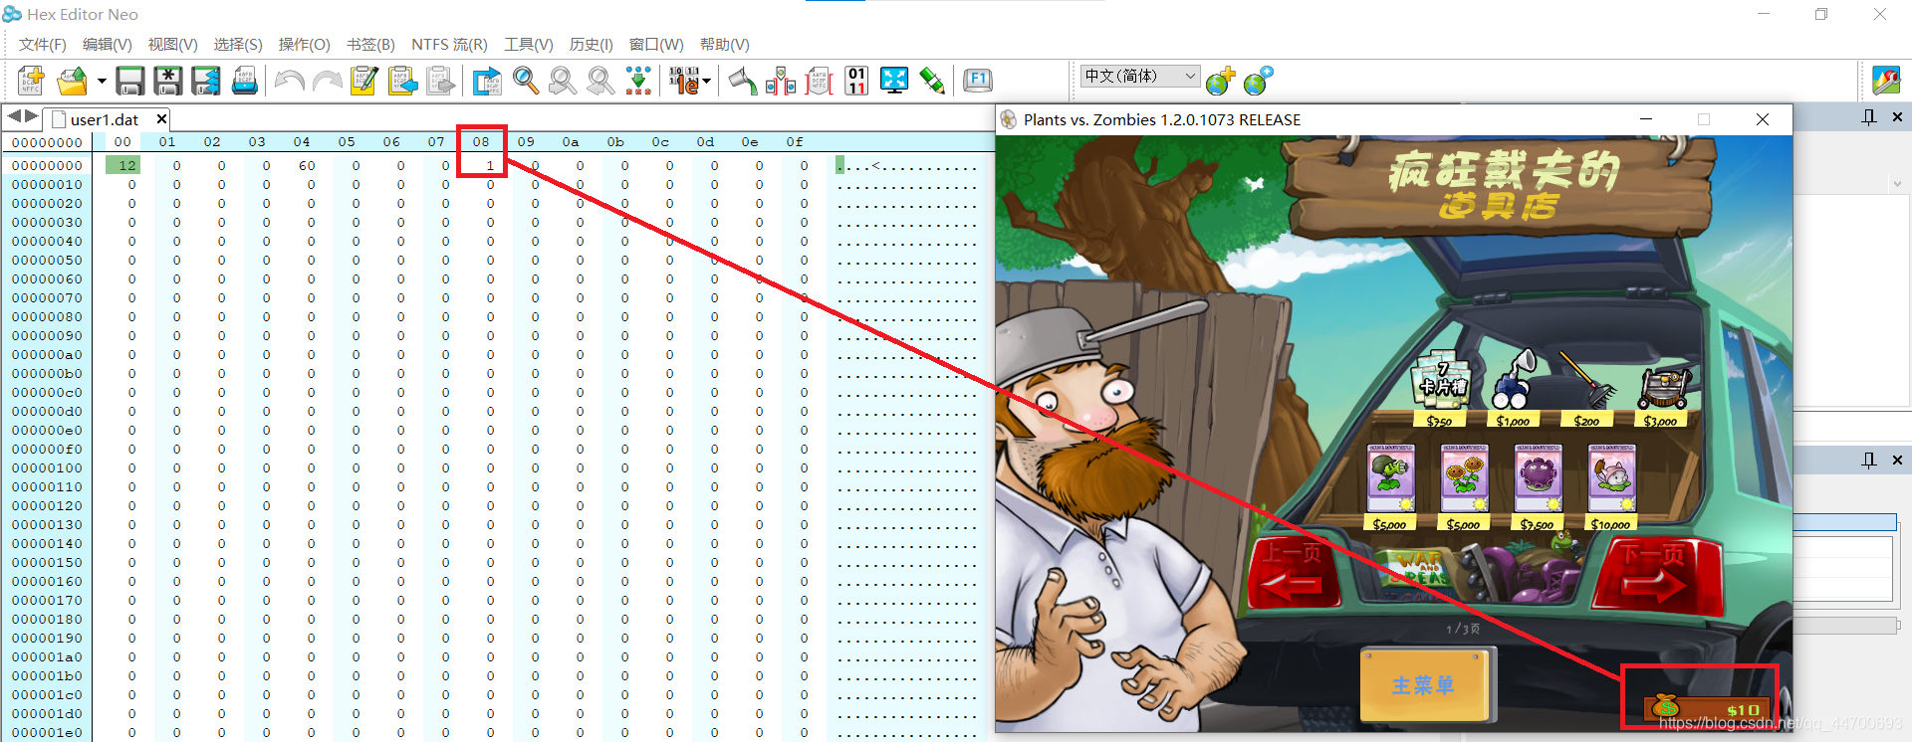Click the Find magnifier icon
Image resolution: width=1912 pixels, height=742 pixels.
pyautogui.click(x=526, y=81)
